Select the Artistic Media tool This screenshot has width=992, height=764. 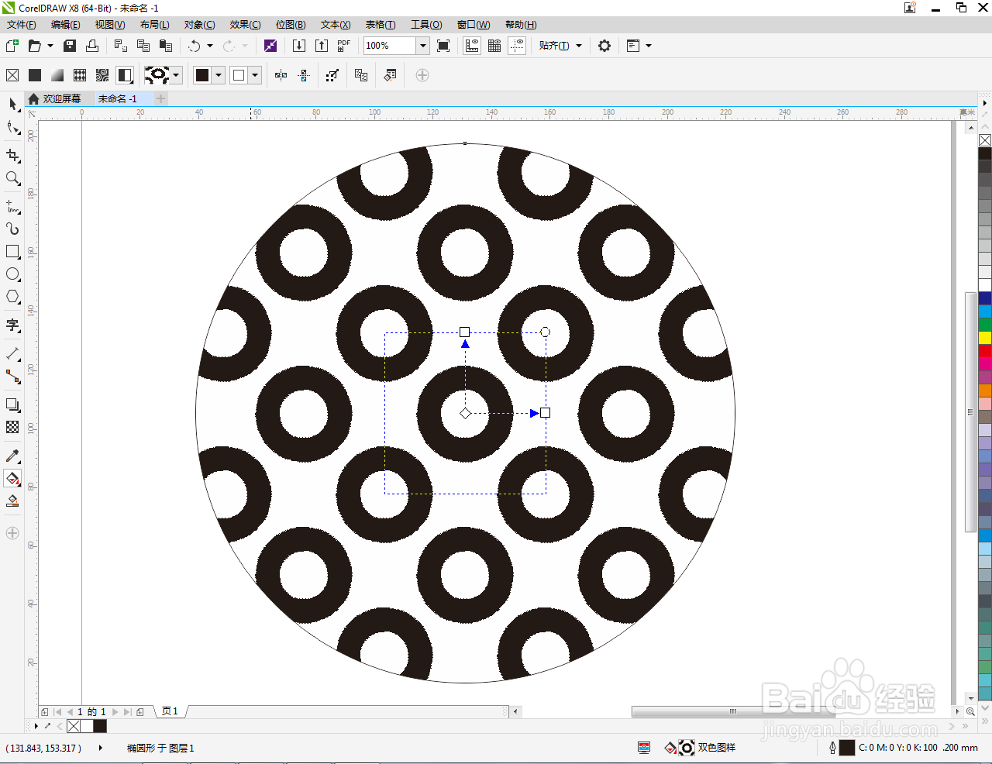coord(12,229)
